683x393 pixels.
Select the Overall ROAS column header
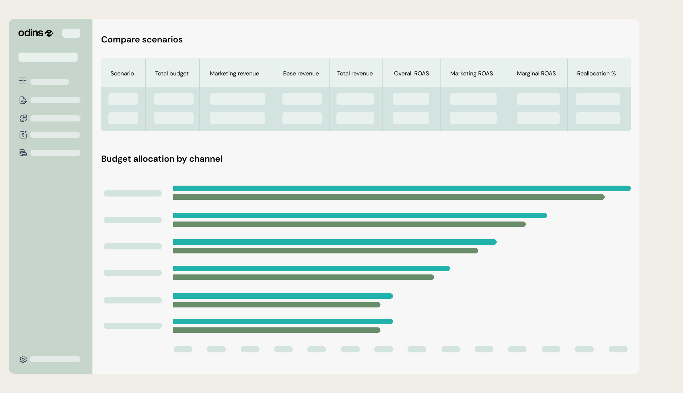click(x=411, y=73)
